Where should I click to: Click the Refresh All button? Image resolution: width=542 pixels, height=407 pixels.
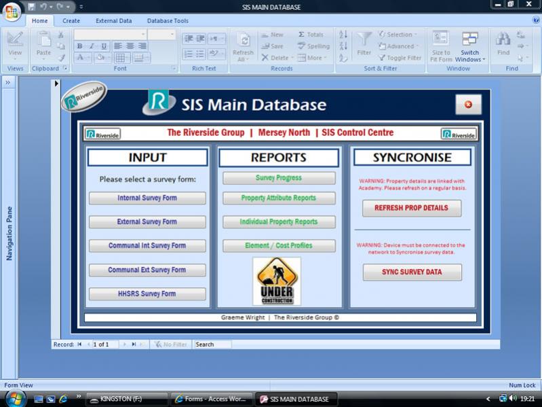[x=243, y=46]
